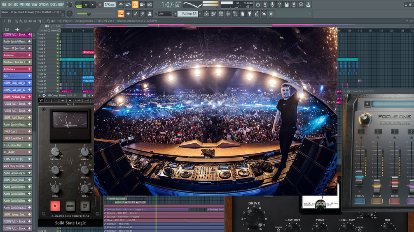The width and height of the screenshot is (414, 232).
Task: Open the HELP menu
Action: 61,5
